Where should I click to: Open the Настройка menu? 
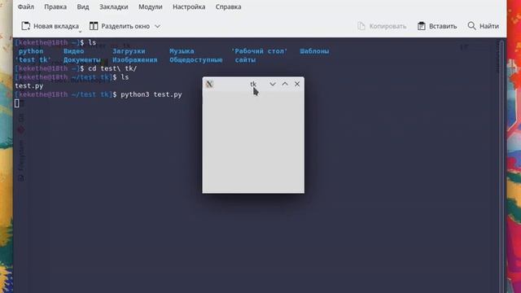189,7
